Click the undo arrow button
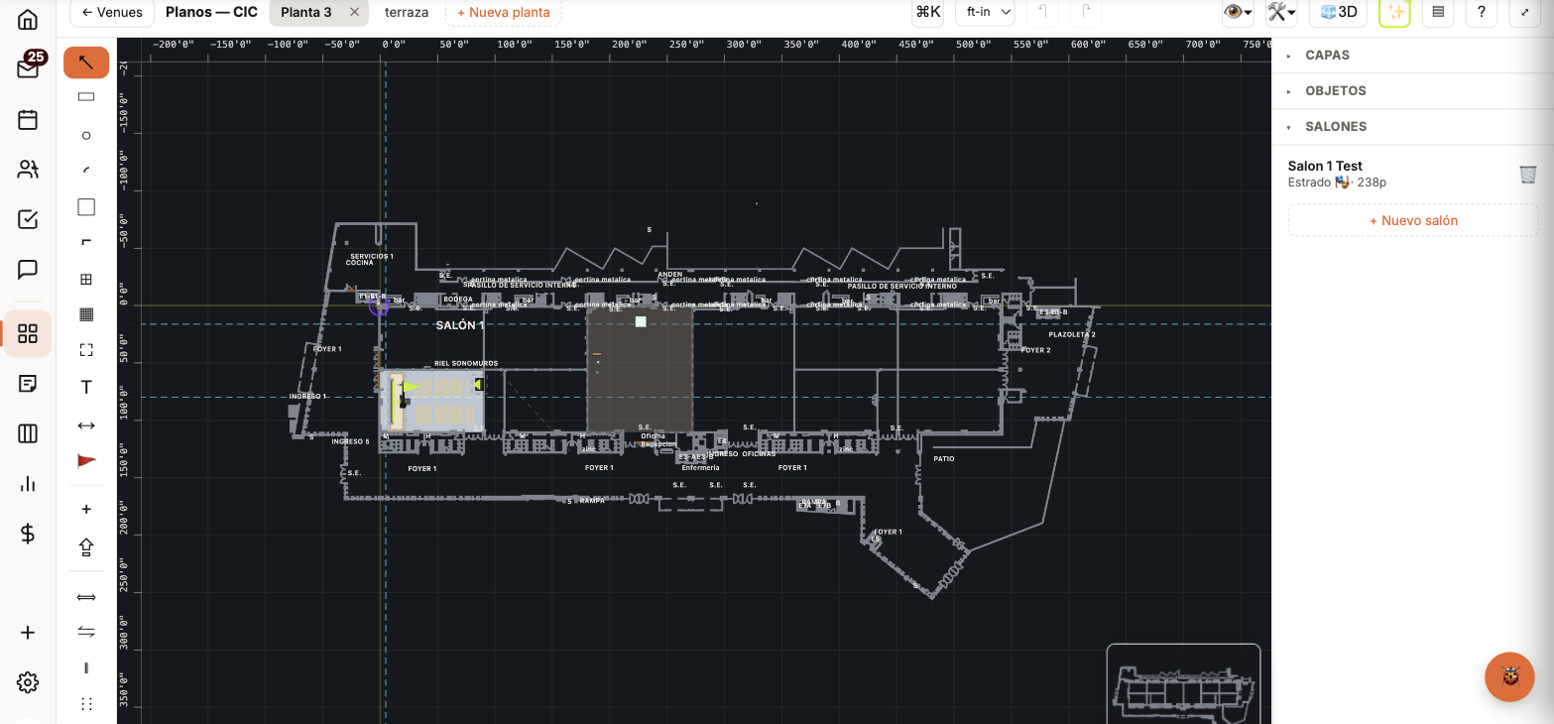 1041,12
